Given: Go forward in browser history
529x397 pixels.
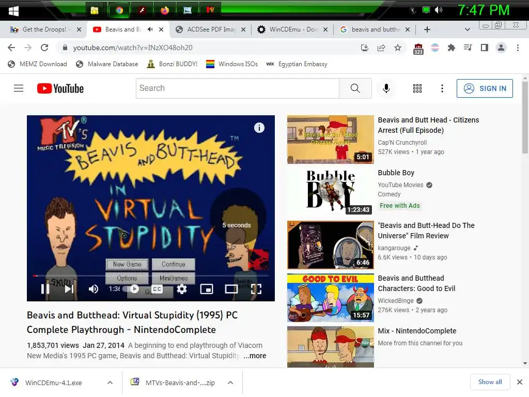Looking at the screenshot, I should point(28,48).
